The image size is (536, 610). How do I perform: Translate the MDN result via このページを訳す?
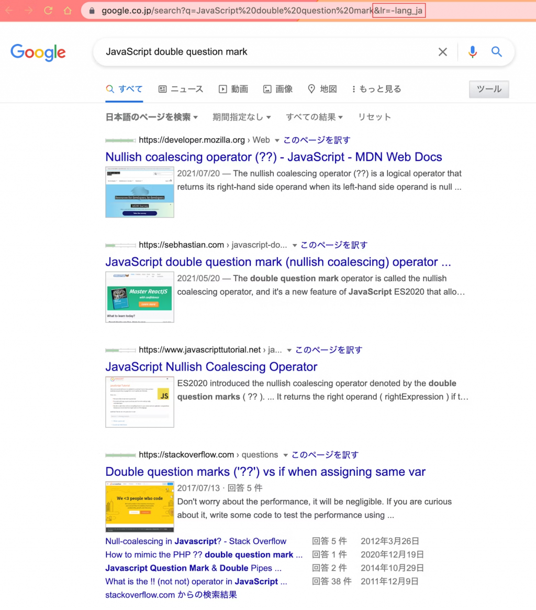point(317,140)
